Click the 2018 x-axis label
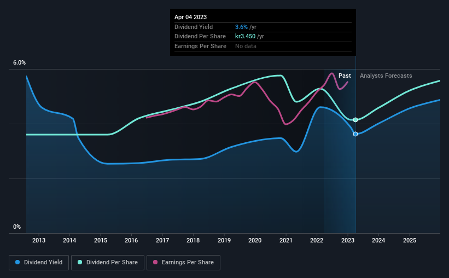Image resolution: width=449 pixels, height=278 pixels. click(x=193, y=240)
